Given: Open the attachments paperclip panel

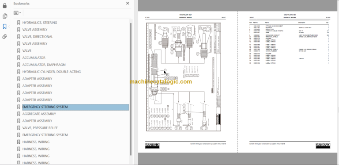Looking at the screenshot, I should 4,36.
